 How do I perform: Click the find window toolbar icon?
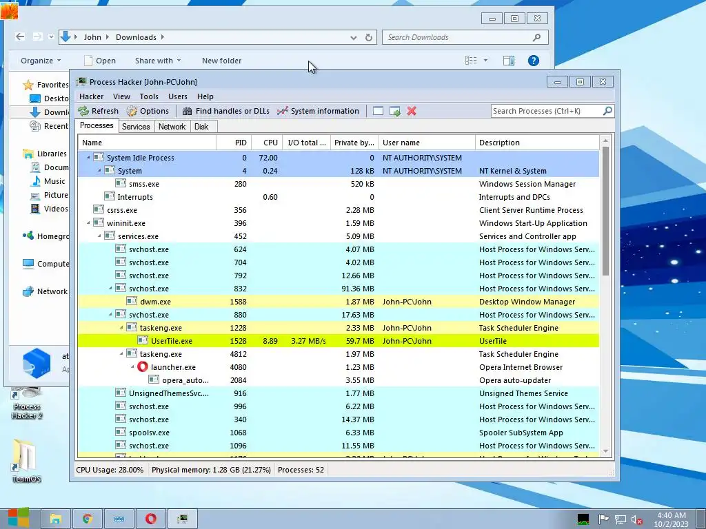379,111
